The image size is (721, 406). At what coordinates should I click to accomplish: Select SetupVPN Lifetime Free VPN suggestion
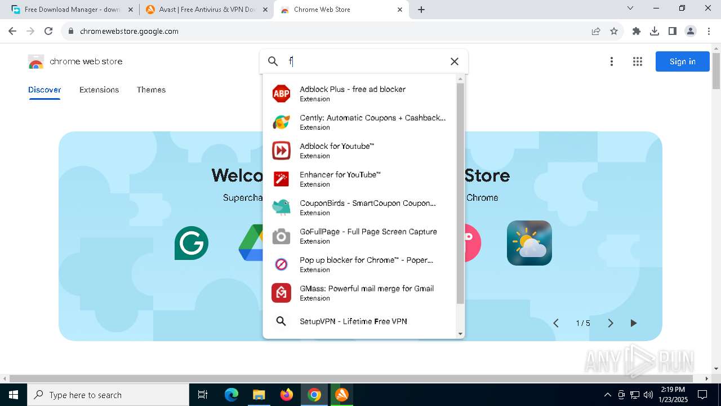point(360,321)
